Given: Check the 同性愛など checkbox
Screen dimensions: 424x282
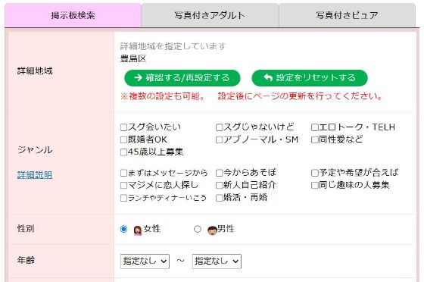Looking at the screenshot, I should click(x=314, y=139).
